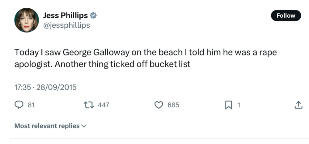This screenshot has width=309, height=144.
Task: Open the Jess Phillips display name link
Action: [x=65, y=15]
